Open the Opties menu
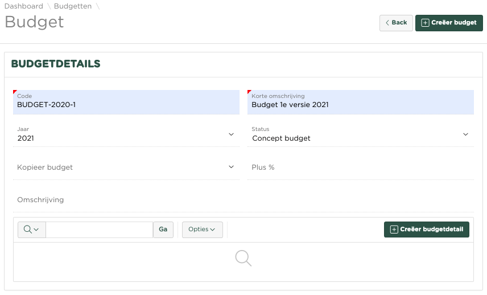Viewport: 487px width, 295px height. click(202, 230)
